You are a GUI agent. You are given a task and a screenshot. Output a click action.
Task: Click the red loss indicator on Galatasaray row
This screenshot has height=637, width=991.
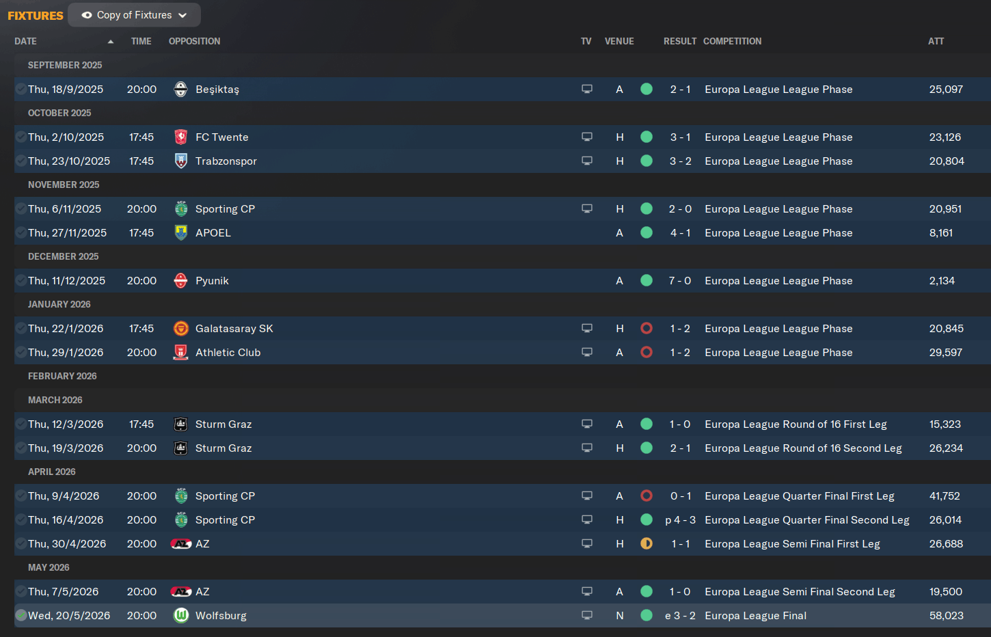click(x=647, y=329)
